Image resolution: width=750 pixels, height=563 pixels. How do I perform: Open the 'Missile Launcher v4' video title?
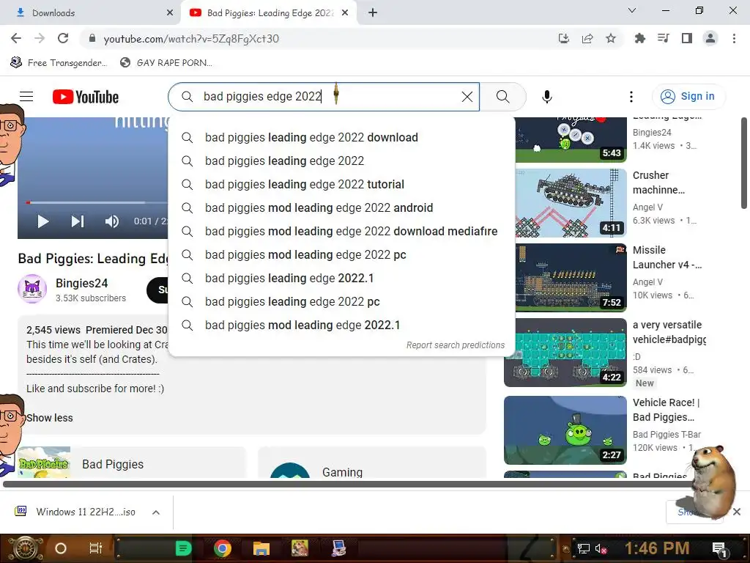point(667,257)
